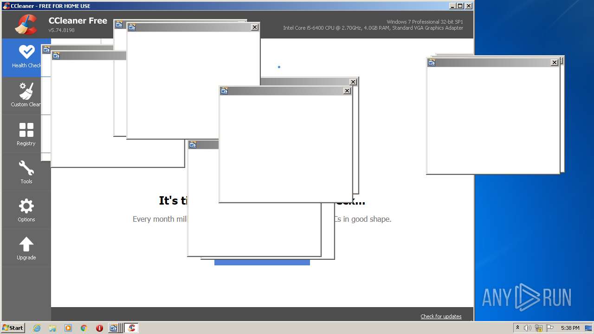Viewport: 594px width, 334px height.
Task: Open the Health Check section
Action: [26, 57]
